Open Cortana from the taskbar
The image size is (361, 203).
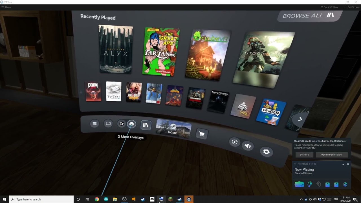[78, 199]
